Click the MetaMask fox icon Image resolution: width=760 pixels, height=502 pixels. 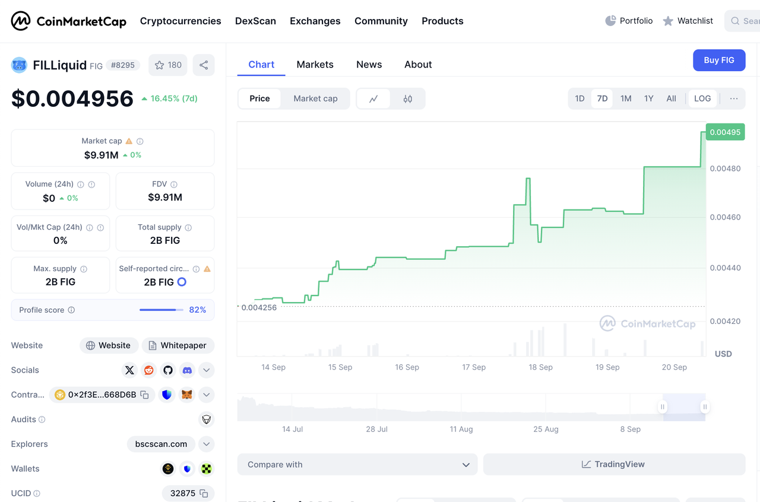(x=186, y=395)
